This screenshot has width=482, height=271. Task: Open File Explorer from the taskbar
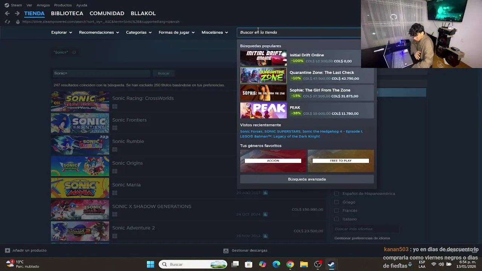point(304,264)
